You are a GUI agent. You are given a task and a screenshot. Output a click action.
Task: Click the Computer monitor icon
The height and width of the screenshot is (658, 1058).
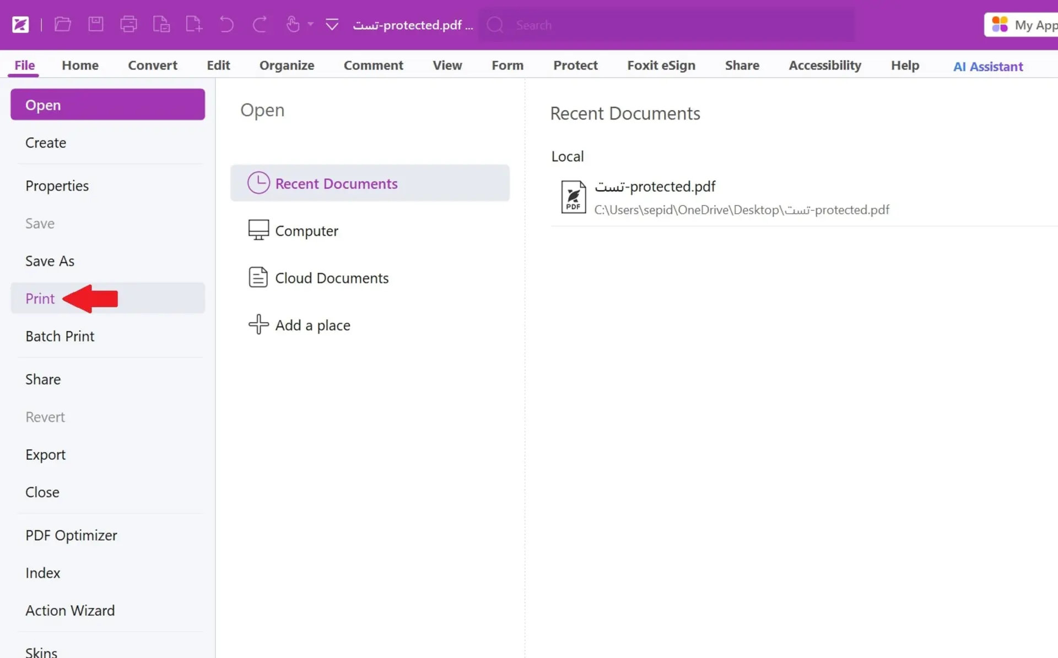coord(258,230)
